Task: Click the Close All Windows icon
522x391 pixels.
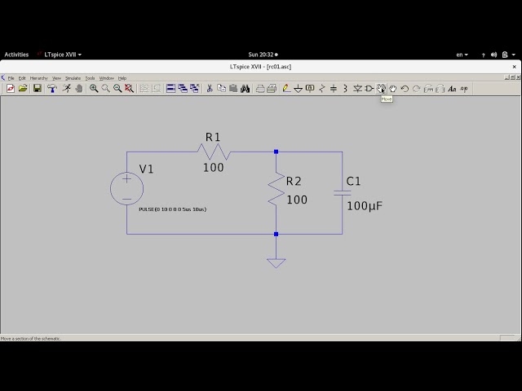Action: tap(194, 89)
